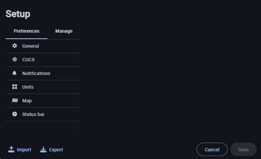The width and height of the screenshot is (261, 159).
Task: Open the General preferences section
Action: pyautogui.click(x=31, y=46)
